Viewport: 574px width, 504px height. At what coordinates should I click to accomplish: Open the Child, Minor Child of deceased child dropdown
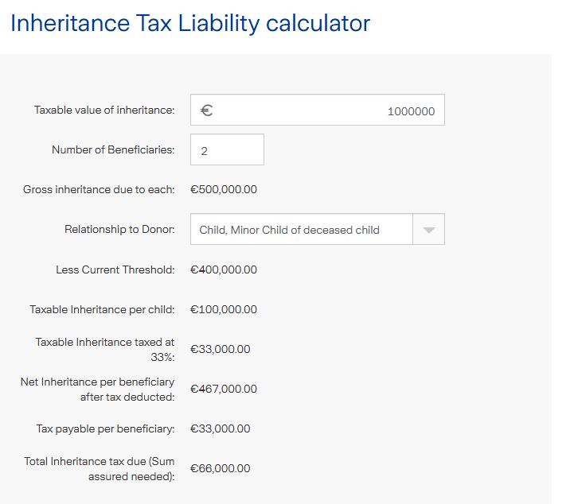pyautogui.click(x=301, y=230)
